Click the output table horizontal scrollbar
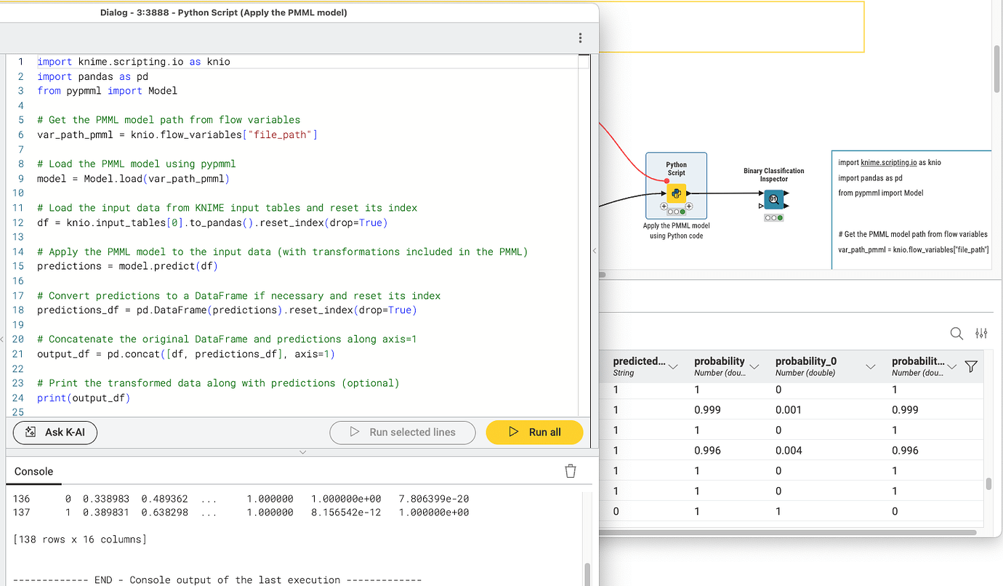The height and width of the screenshot is (586, 1003). coord(787,532)
